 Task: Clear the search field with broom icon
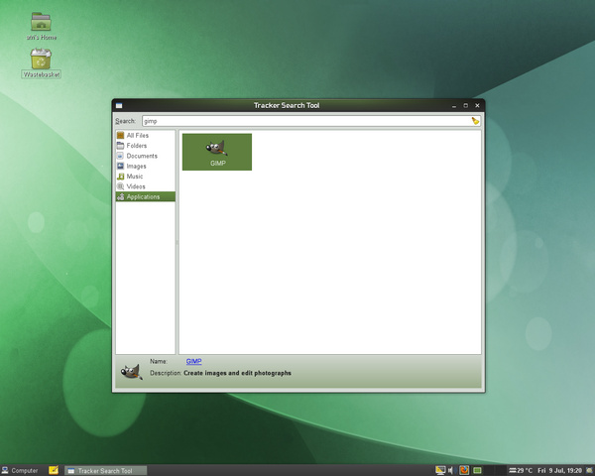click(x=475, y=121)
